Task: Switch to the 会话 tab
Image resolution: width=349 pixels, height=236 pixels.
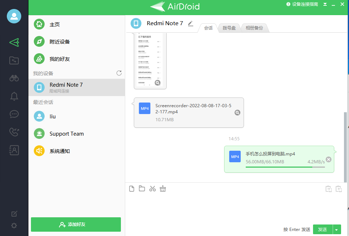Action: 208,28
